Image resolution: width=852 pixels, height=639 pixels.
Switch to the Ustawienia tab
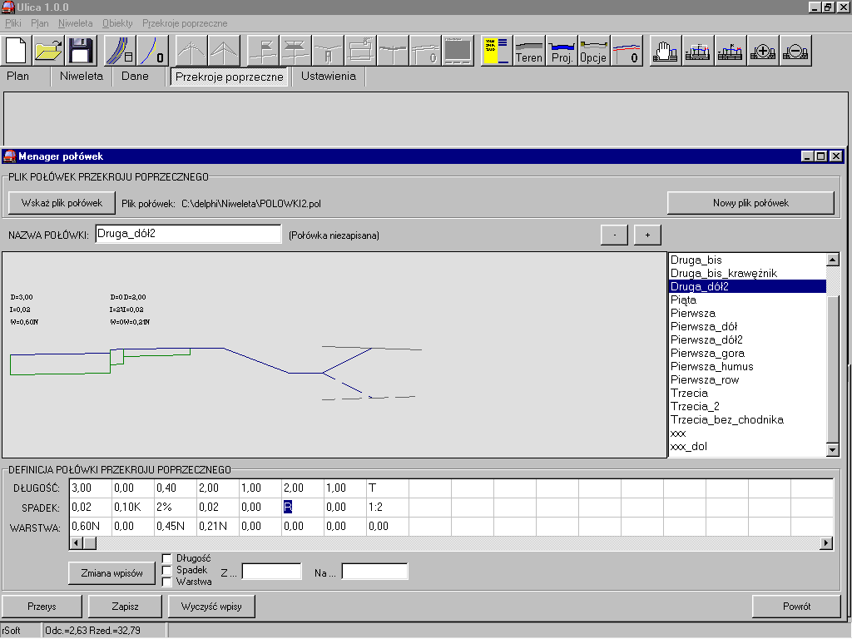tap(328, 77)
